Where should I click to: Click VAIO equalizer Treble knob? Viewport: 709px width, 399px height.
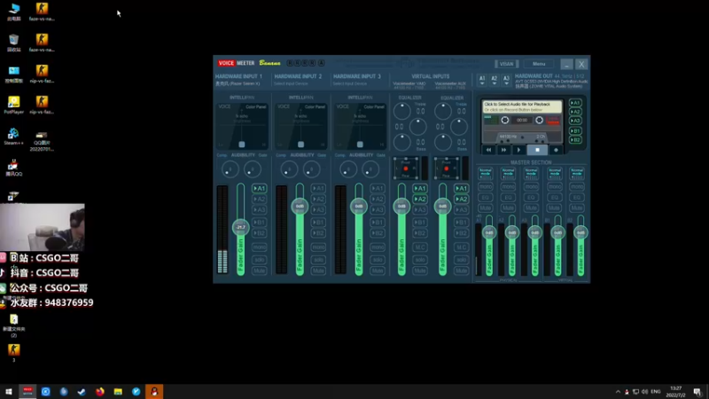point(402,111)
